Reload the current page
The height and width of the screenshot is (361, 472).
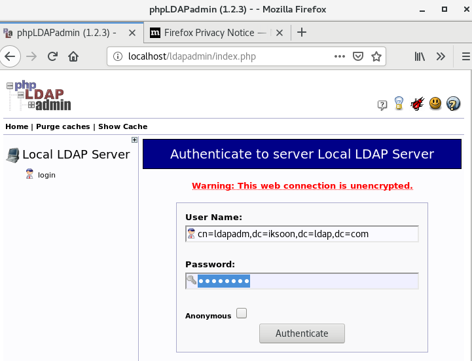tap(52, 56)
